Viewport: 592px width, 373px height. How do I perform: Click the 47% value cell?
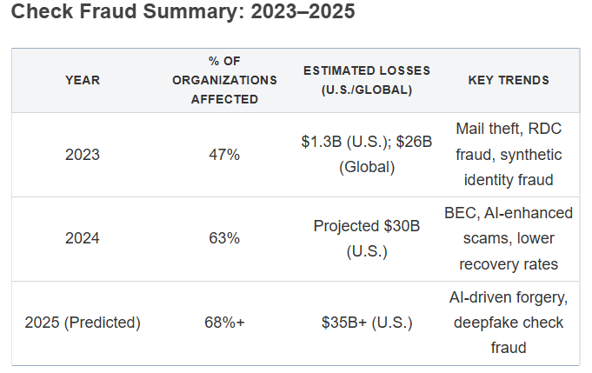click(223, 155)
